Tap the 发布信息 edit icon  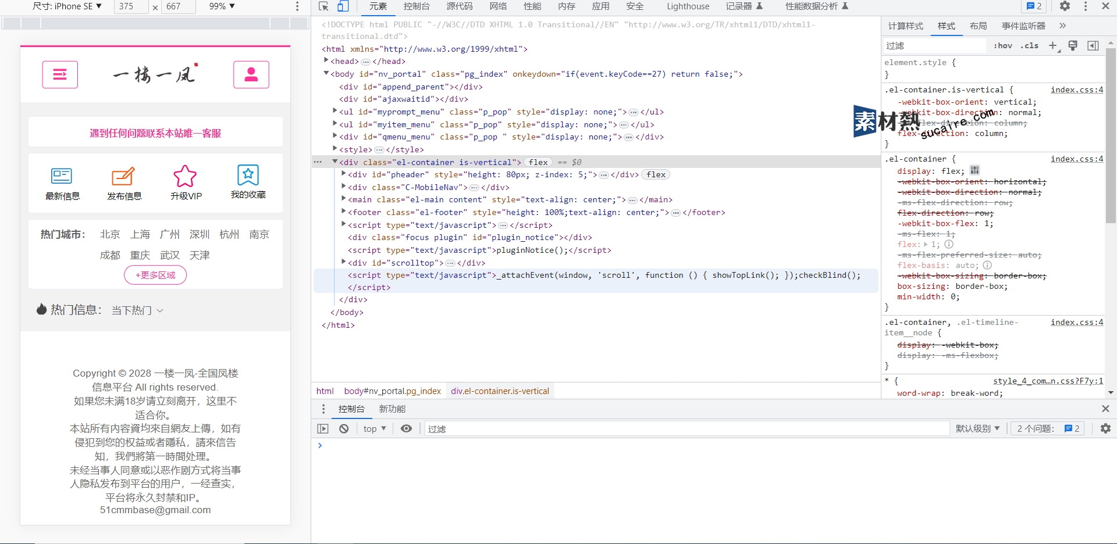pyautogui.click(x=123, y=176)
